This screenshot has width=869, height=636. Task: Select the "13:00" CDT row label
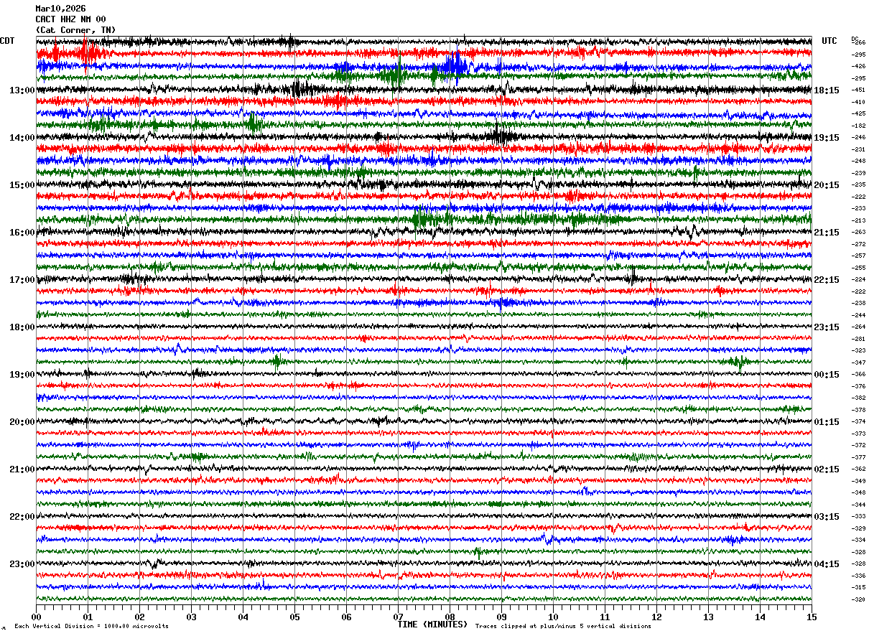click(x=22, y=90)
